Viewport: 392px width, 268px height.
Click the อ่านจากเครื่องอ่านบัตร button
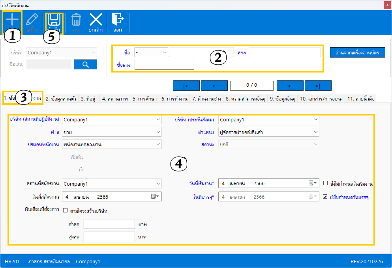click(357, 52)
